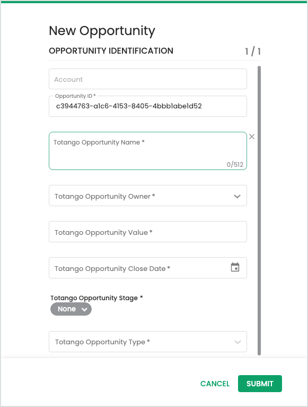This screenshot has height=407, width=308.
Task: Click the Opportunity Identification section heading
Action: [111, 50]
